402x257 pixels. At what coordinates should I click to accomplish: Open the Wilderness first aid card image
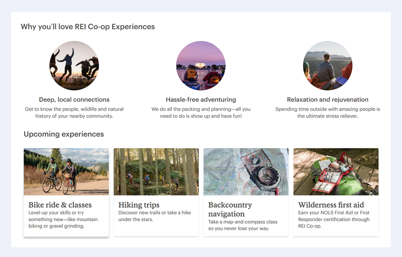point(336,172)
